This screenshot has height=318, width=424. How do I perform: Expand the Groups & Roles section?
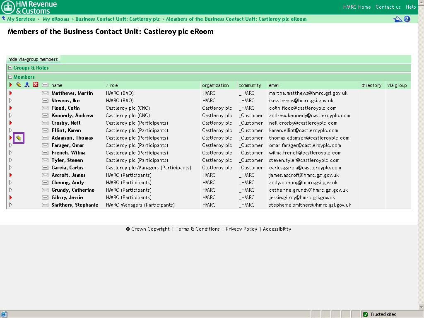click(x=10, y=68)
